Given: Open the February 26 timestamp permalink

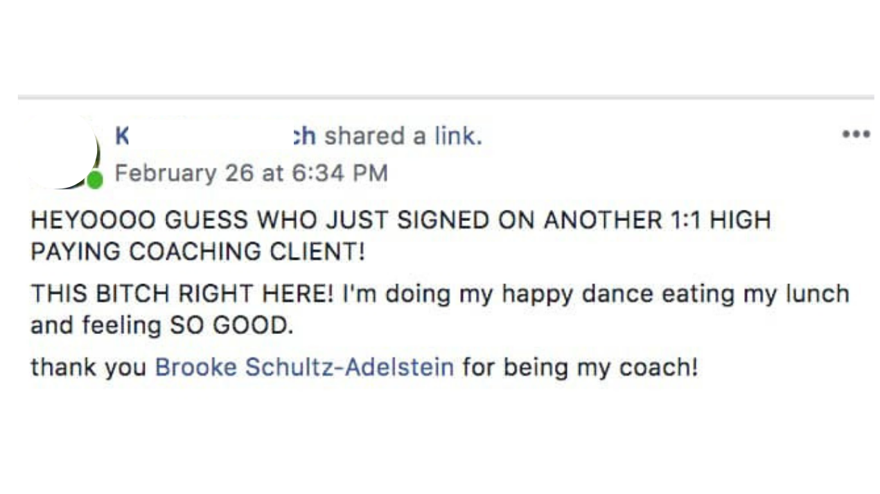Looking at the screenshot, I should (x=250, y=173).
